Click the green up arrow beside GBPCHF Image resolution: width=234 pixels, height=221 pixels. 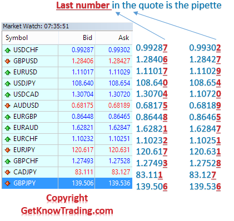8,161
